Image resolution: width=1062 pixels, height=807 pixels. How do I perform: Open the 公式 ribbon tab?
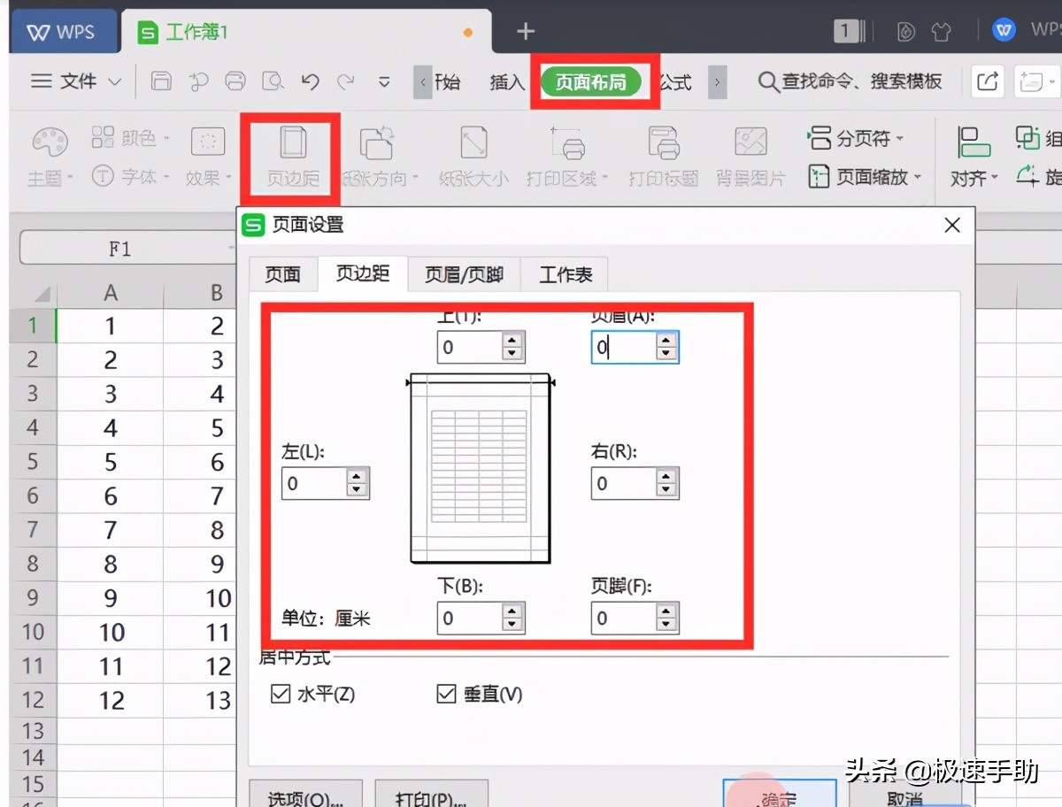click(x=675, y=82)
